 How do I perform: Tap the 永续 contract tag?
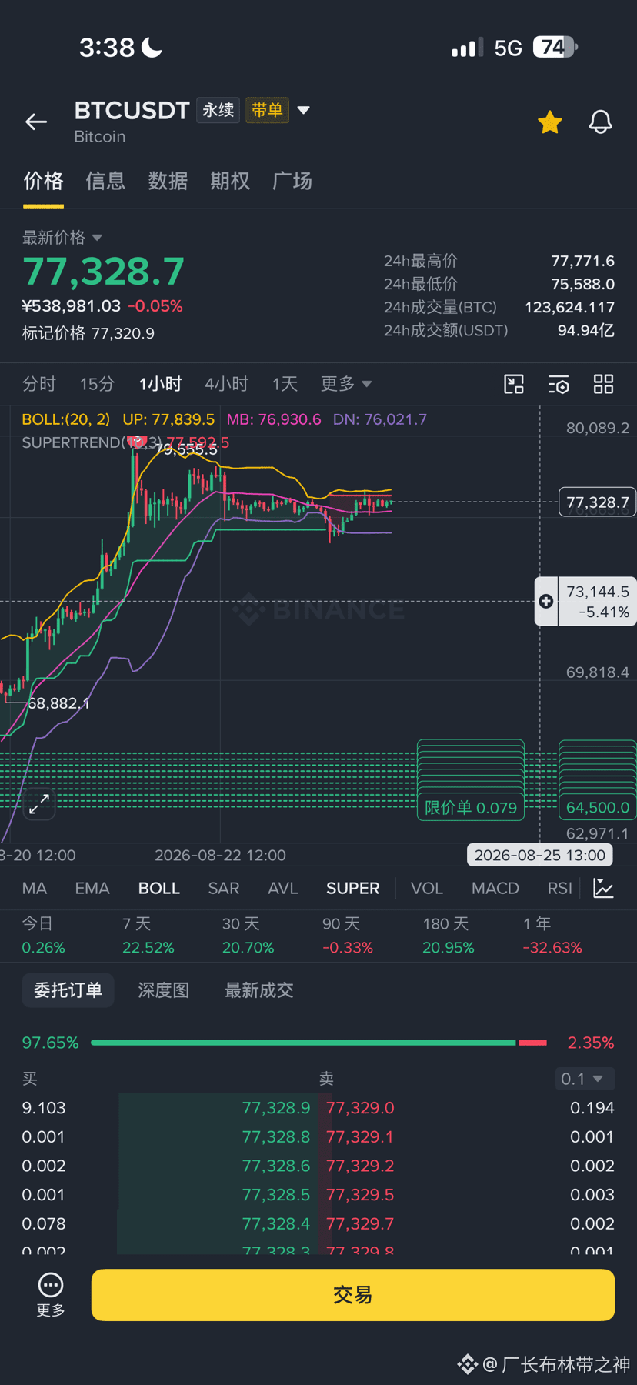click(x=218, y=110)
